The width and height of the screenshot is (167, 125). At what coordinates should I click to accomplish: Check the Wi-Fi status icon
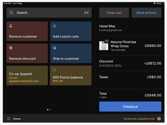tap(155, 4)
